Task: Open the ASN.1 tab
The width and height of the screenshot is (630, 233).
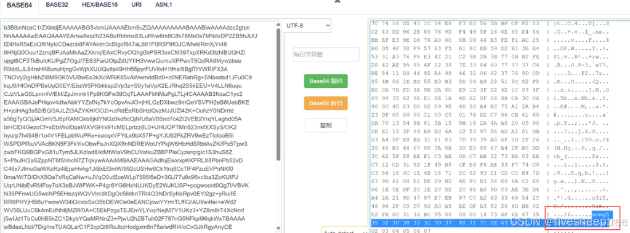Action: click(x=164, y=5)
